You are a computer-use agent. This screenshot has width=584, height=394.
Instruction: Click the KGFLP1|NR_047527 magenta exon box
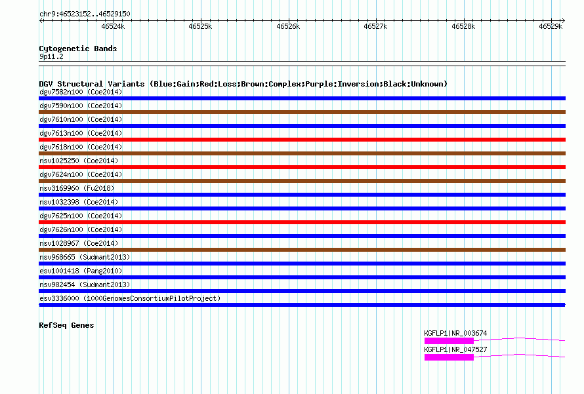449,357
